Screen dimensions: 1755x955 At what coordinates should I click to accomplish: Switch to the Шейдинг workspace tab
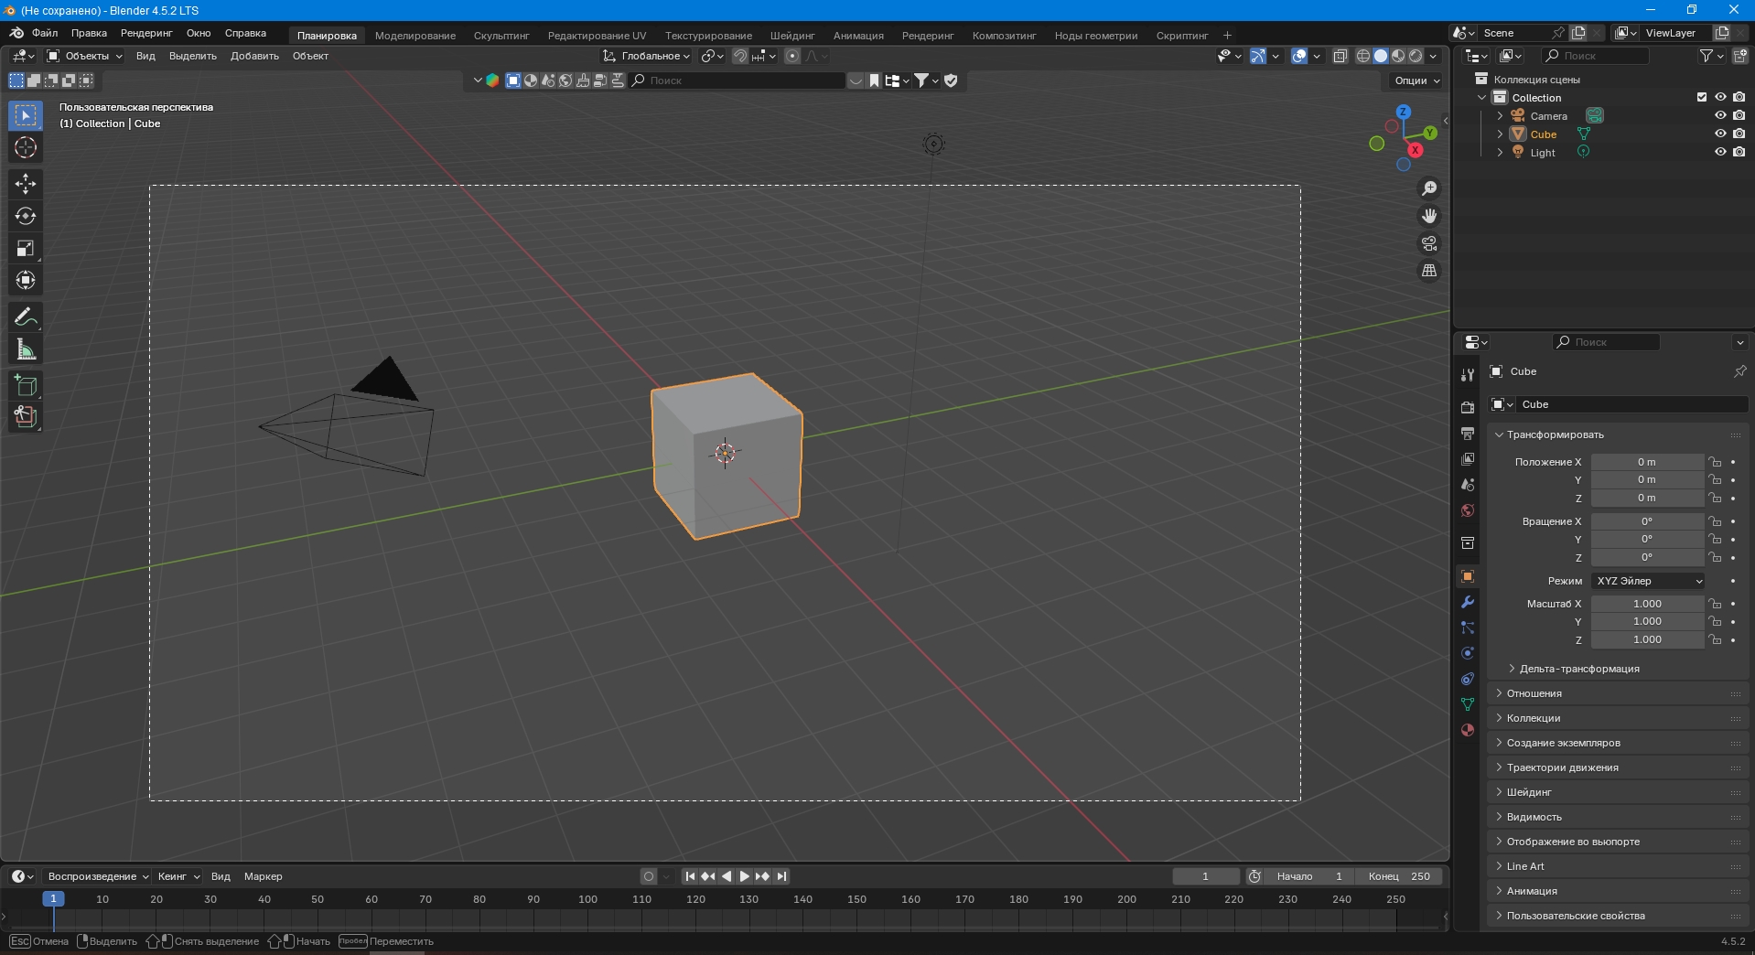(791, 36)
